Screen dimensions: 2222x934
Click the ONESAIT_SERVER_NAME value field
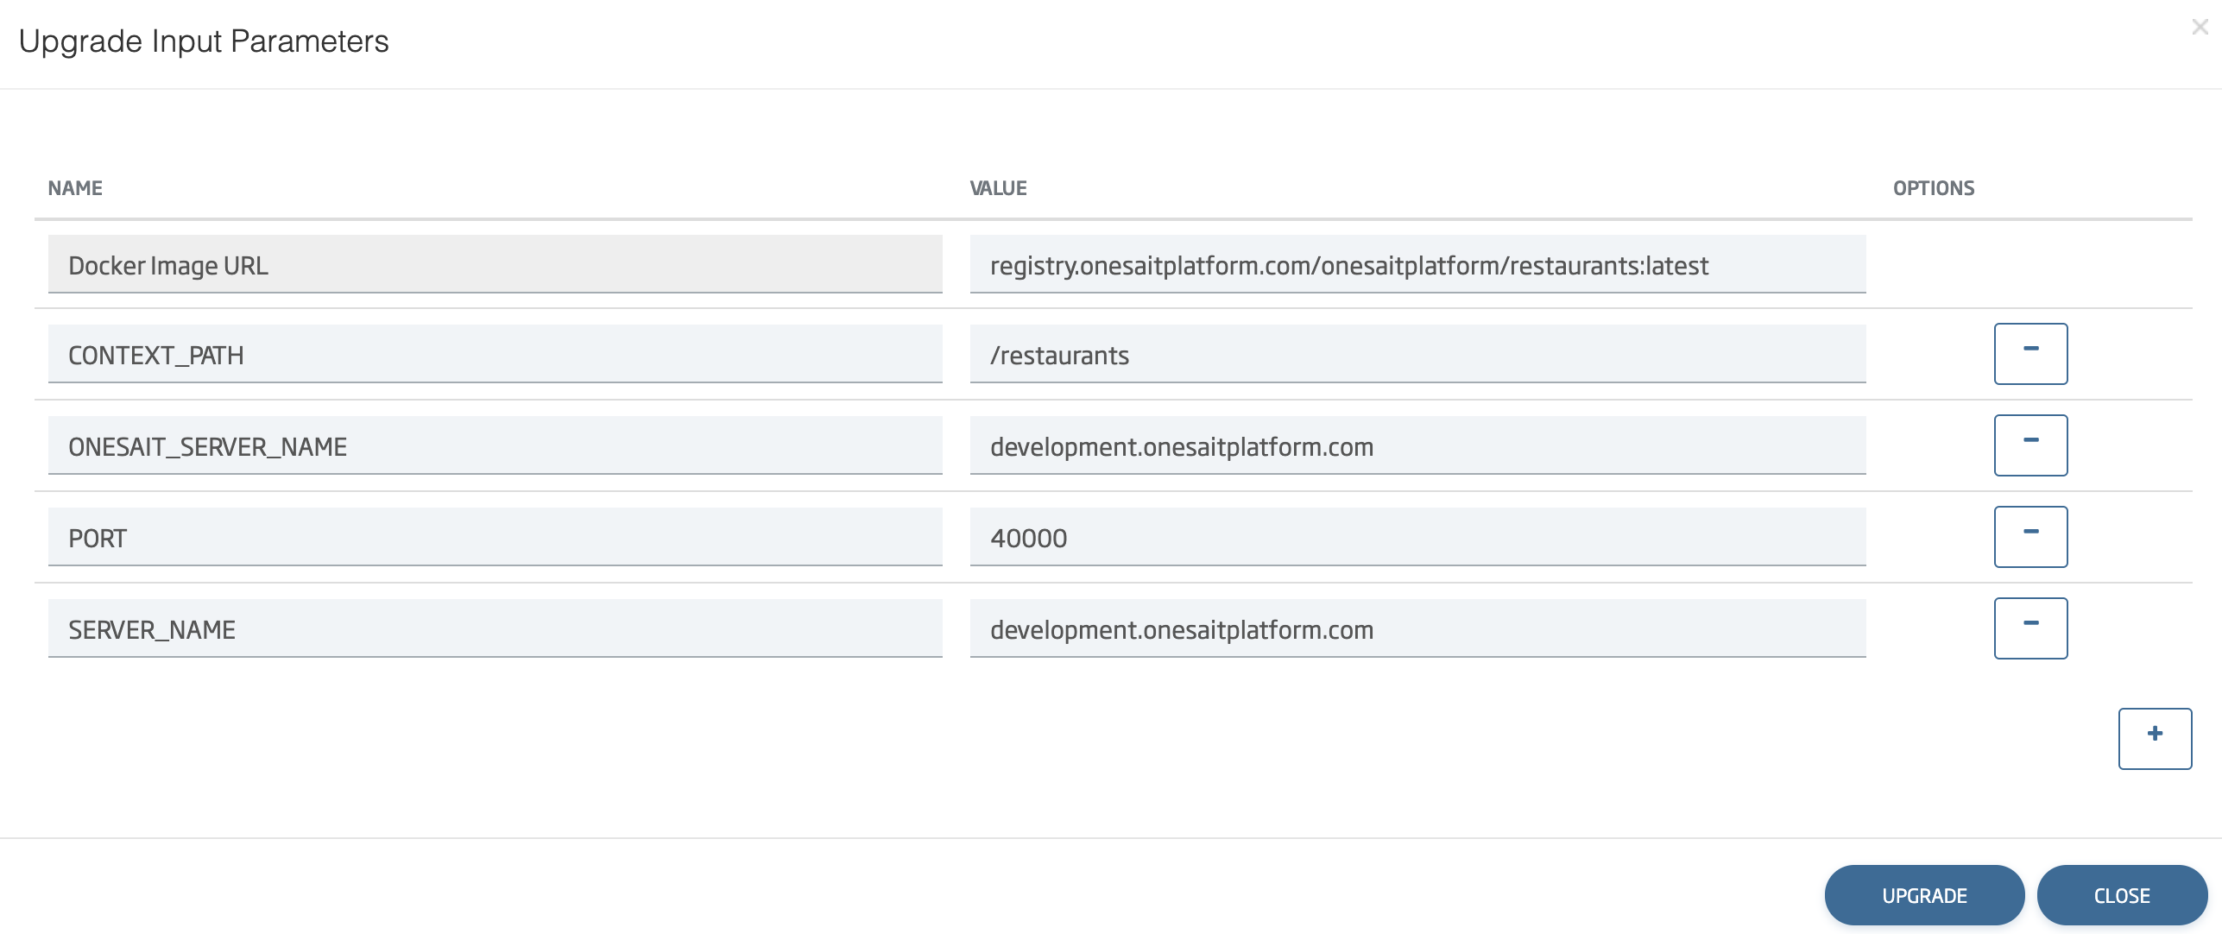click(1417, 446)
